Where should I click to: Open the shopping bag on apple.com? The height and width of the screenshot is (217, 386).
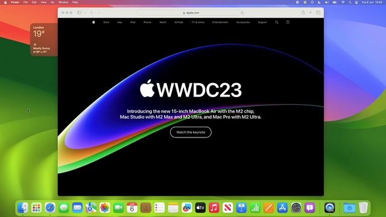point(288,22)
